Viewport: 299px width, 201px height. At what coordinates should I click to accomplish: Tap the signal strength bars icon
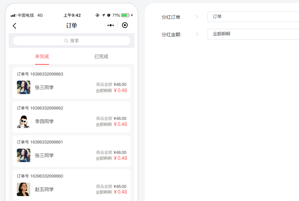[x=13, y=15]
